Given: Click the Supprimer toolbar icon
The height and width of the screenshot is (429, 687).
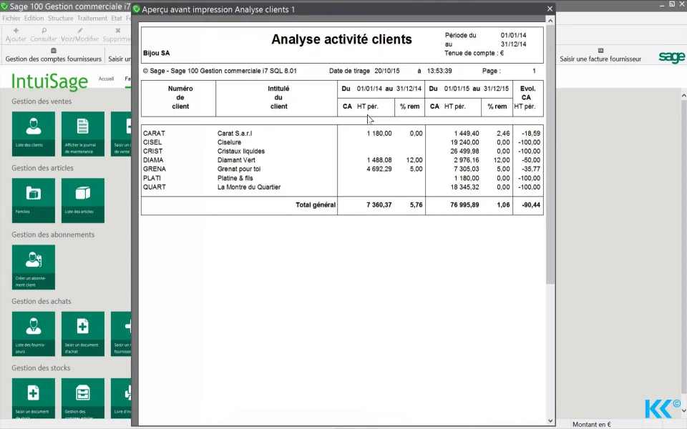Looking at the screenshot, I should tap(117, 35).
